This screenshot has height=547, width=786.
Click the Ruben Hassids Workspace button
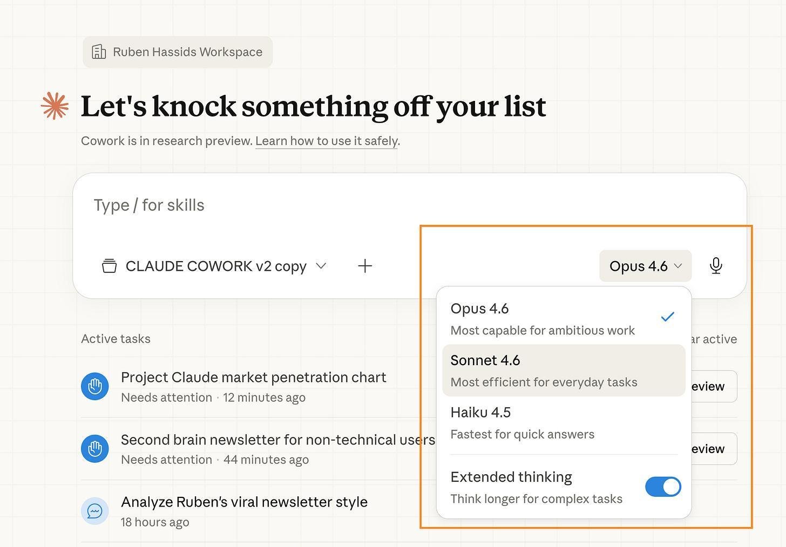tap(178, 52)
